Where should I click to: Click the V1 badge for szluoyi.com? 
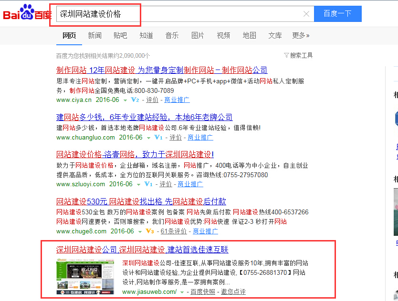click(x=148, y=184)
